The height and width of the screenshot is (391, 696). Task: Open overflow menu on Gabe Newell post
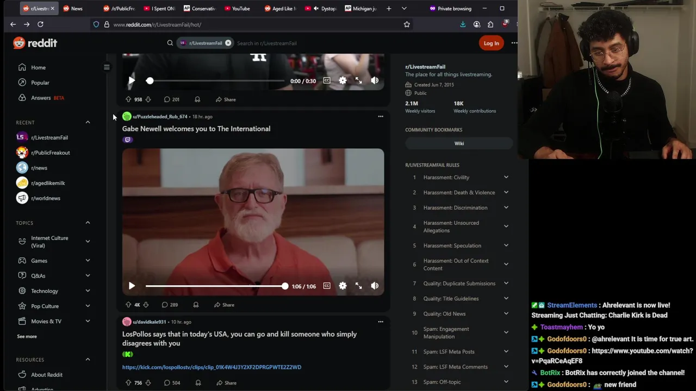click(x=381, y=116)
